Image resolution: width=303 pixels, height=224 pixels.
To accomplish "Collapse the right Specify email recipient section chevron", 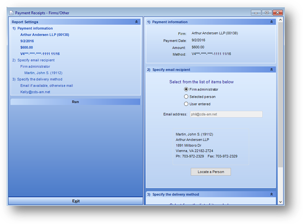I will pos(272,69).
